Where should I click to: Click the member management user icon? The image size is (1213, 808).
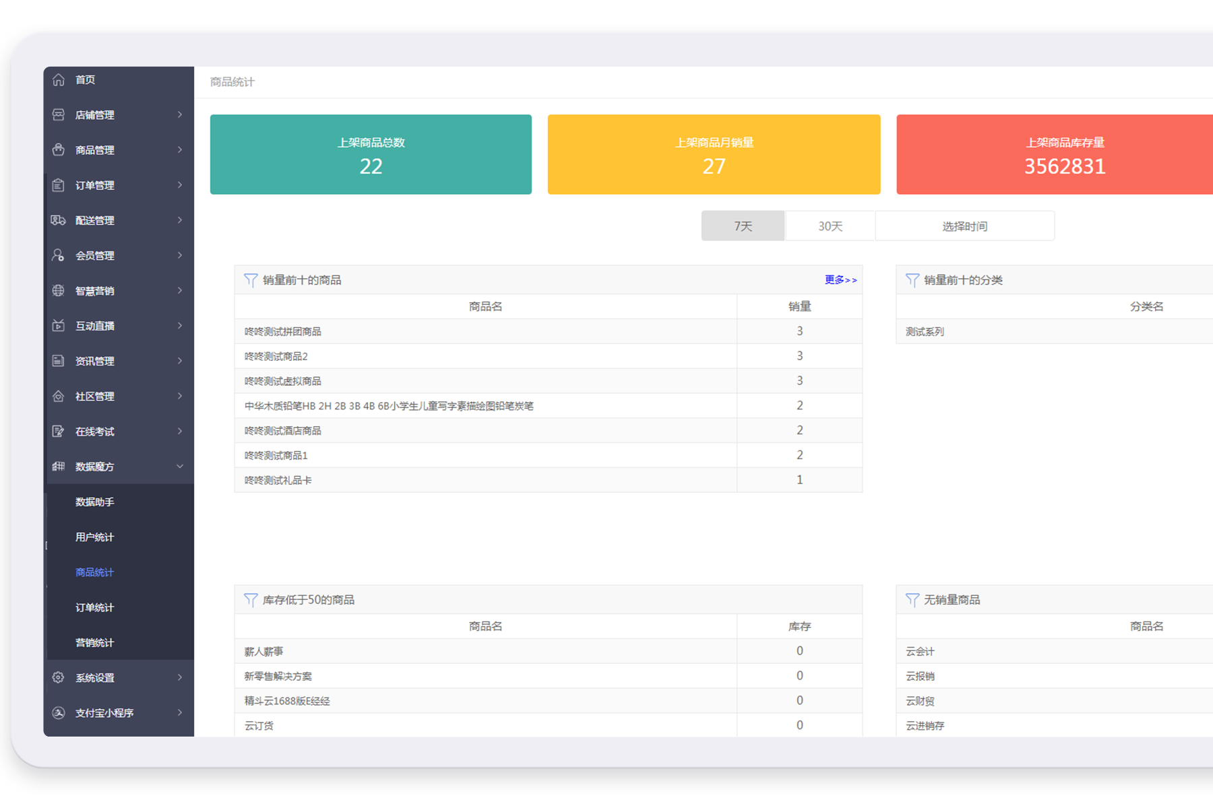click(59, 255)
